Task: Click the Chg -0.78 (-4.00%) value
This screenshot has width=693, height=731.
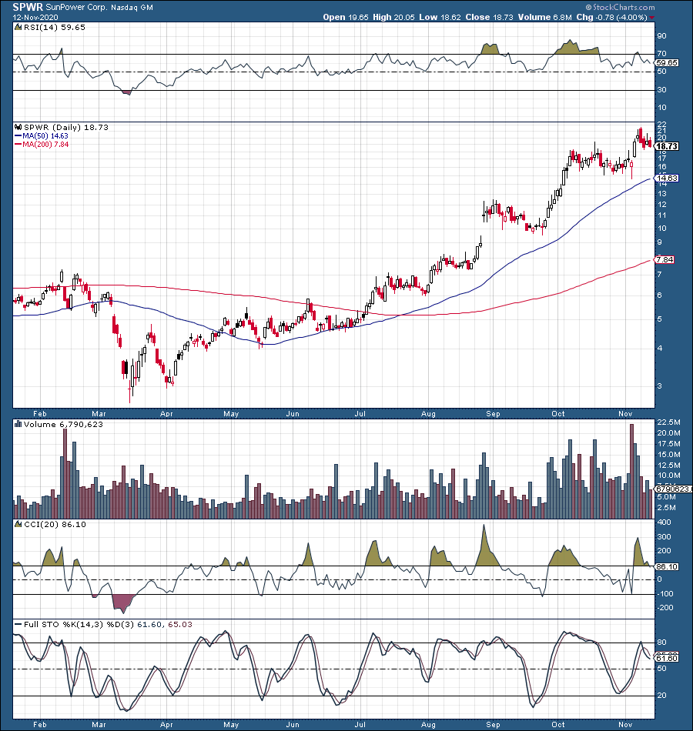Action: coord(611,17)
